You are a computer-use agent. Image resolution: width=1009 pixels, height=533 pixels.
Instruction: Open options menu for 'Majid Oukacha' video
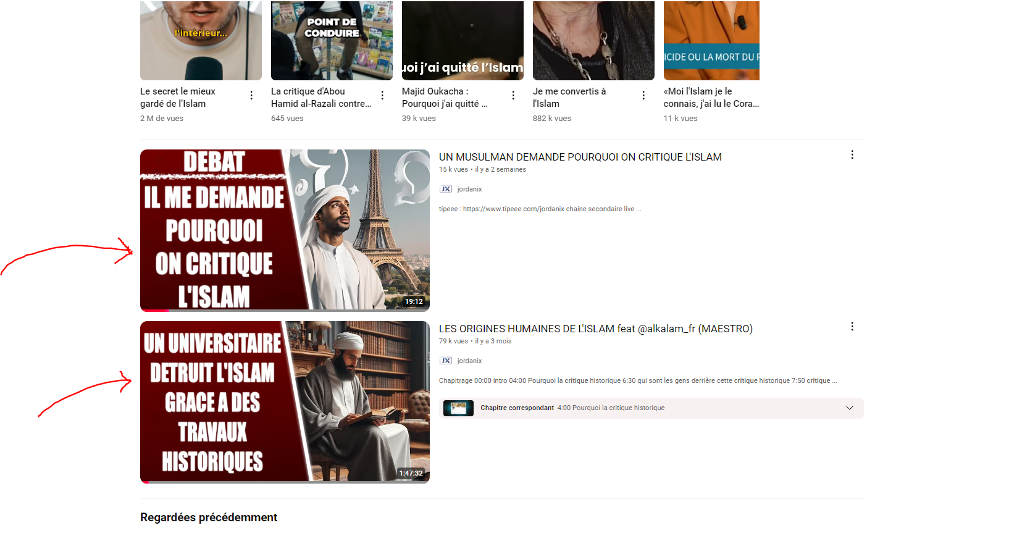point(513,95)
